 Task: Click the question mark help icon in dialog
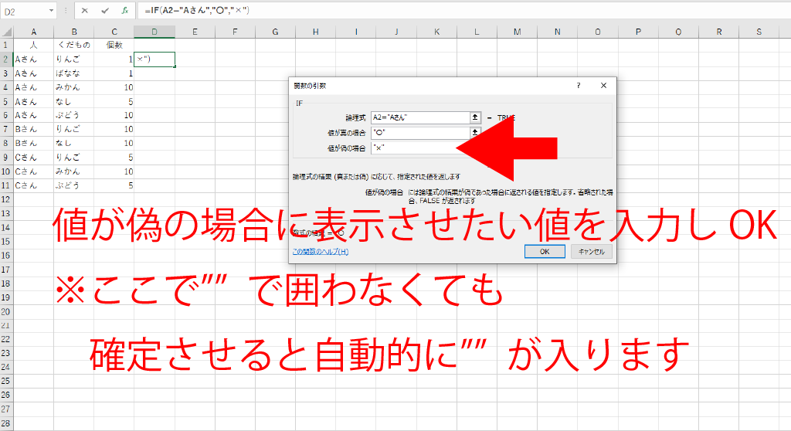click(578, 86)
